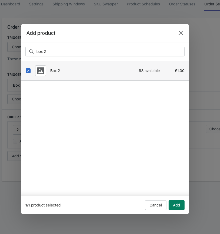
Task: Close the Add product dialog
Action: pyautogui.click(x=181, y=33)
